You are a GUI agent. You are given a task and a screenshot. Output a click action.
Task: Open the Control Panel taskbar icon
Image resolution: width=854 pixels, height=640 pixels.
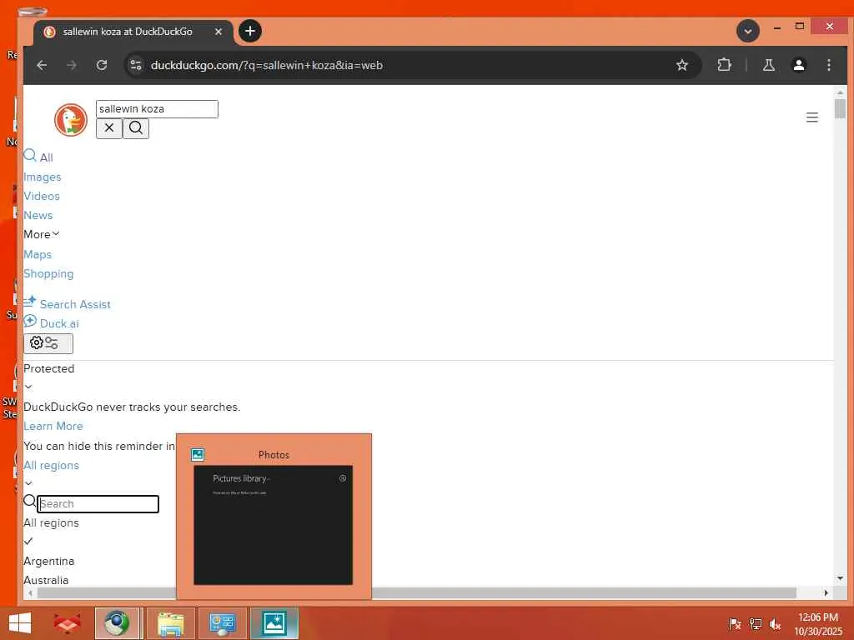point(222,623)
